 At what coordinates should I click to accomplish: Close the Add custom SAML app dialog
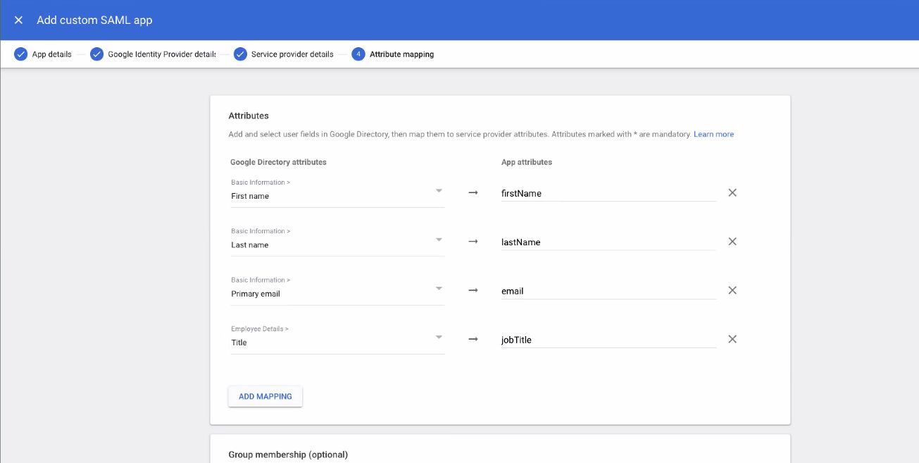pos(18,20)
